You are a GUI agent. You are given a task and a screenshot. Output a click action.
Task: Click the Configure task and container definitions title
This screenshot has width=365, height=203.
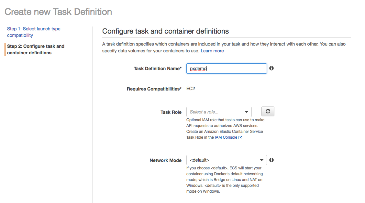click(166, 31)
